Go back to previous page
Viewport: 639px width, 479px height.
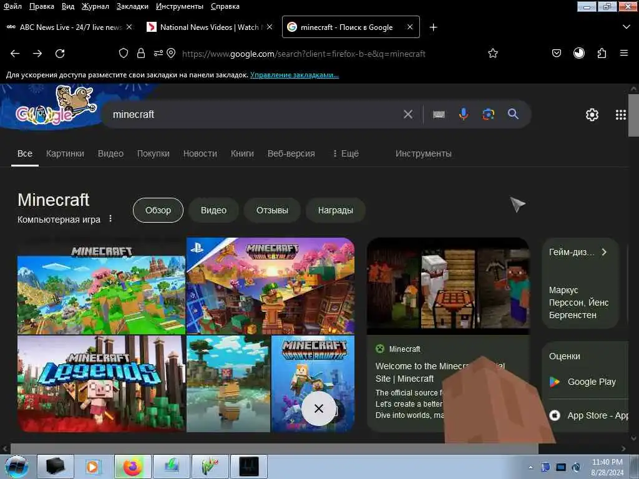[15, 54]
